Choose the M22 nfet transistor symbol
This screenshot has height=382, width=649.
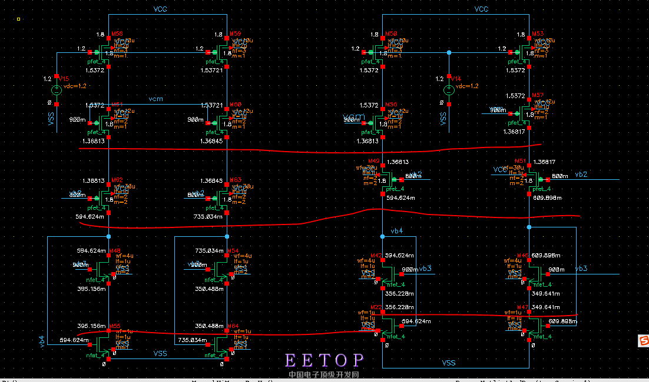tap(387, 326)
